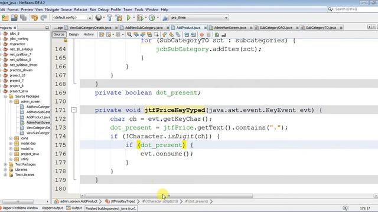Image resolution: width=378 pixels, height=212 pixels.
Task: Run project with green play icon
Action: (x=129, y=18)
